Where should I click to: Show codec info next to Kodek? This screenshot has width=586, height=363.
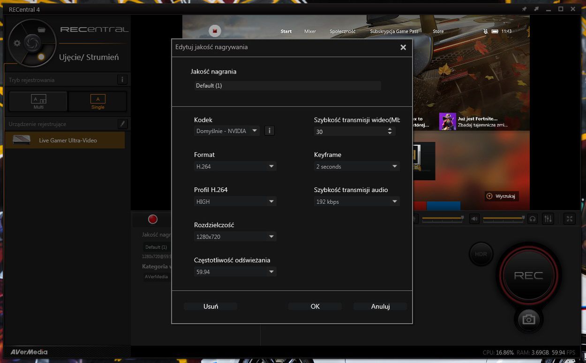(x=269, y=131)
